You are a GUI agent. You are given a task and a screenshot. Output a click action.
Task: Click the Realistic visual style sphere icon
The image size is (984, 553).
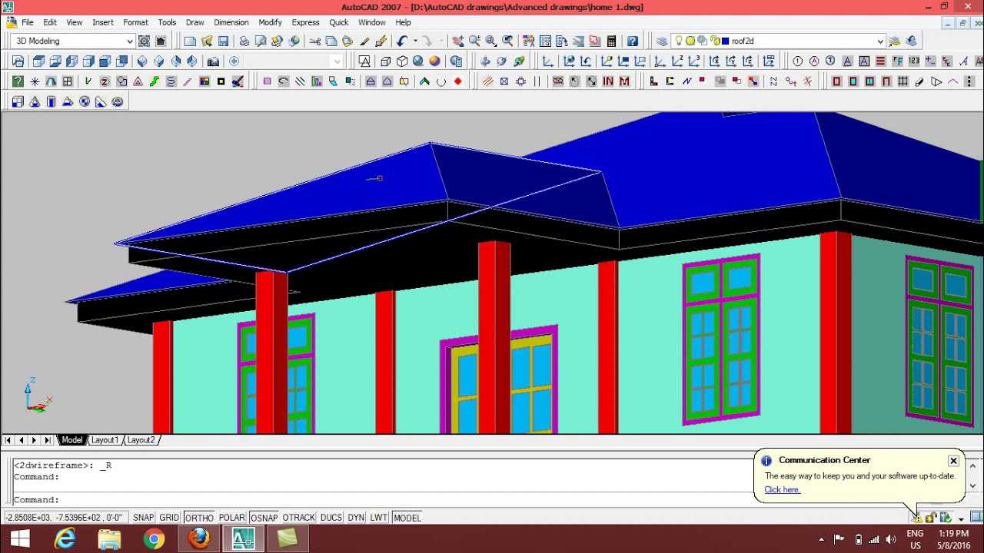point(434,61)
